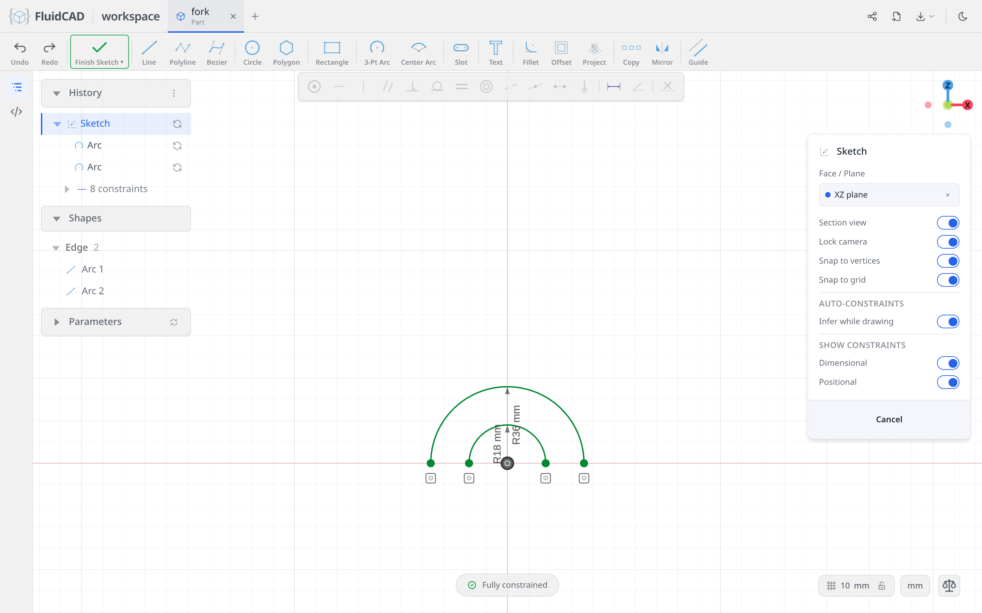Image resolution: width=982 pixels, height=613 pixels.
Task: Select the Project tool
Action: point(594,53)
